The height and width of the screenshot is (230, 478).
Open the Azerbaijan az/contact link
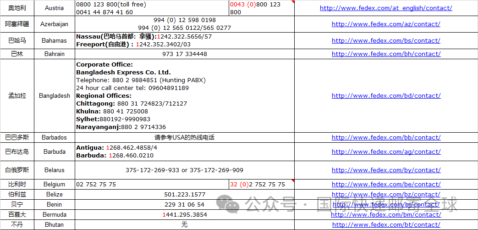tap(386, 24)
